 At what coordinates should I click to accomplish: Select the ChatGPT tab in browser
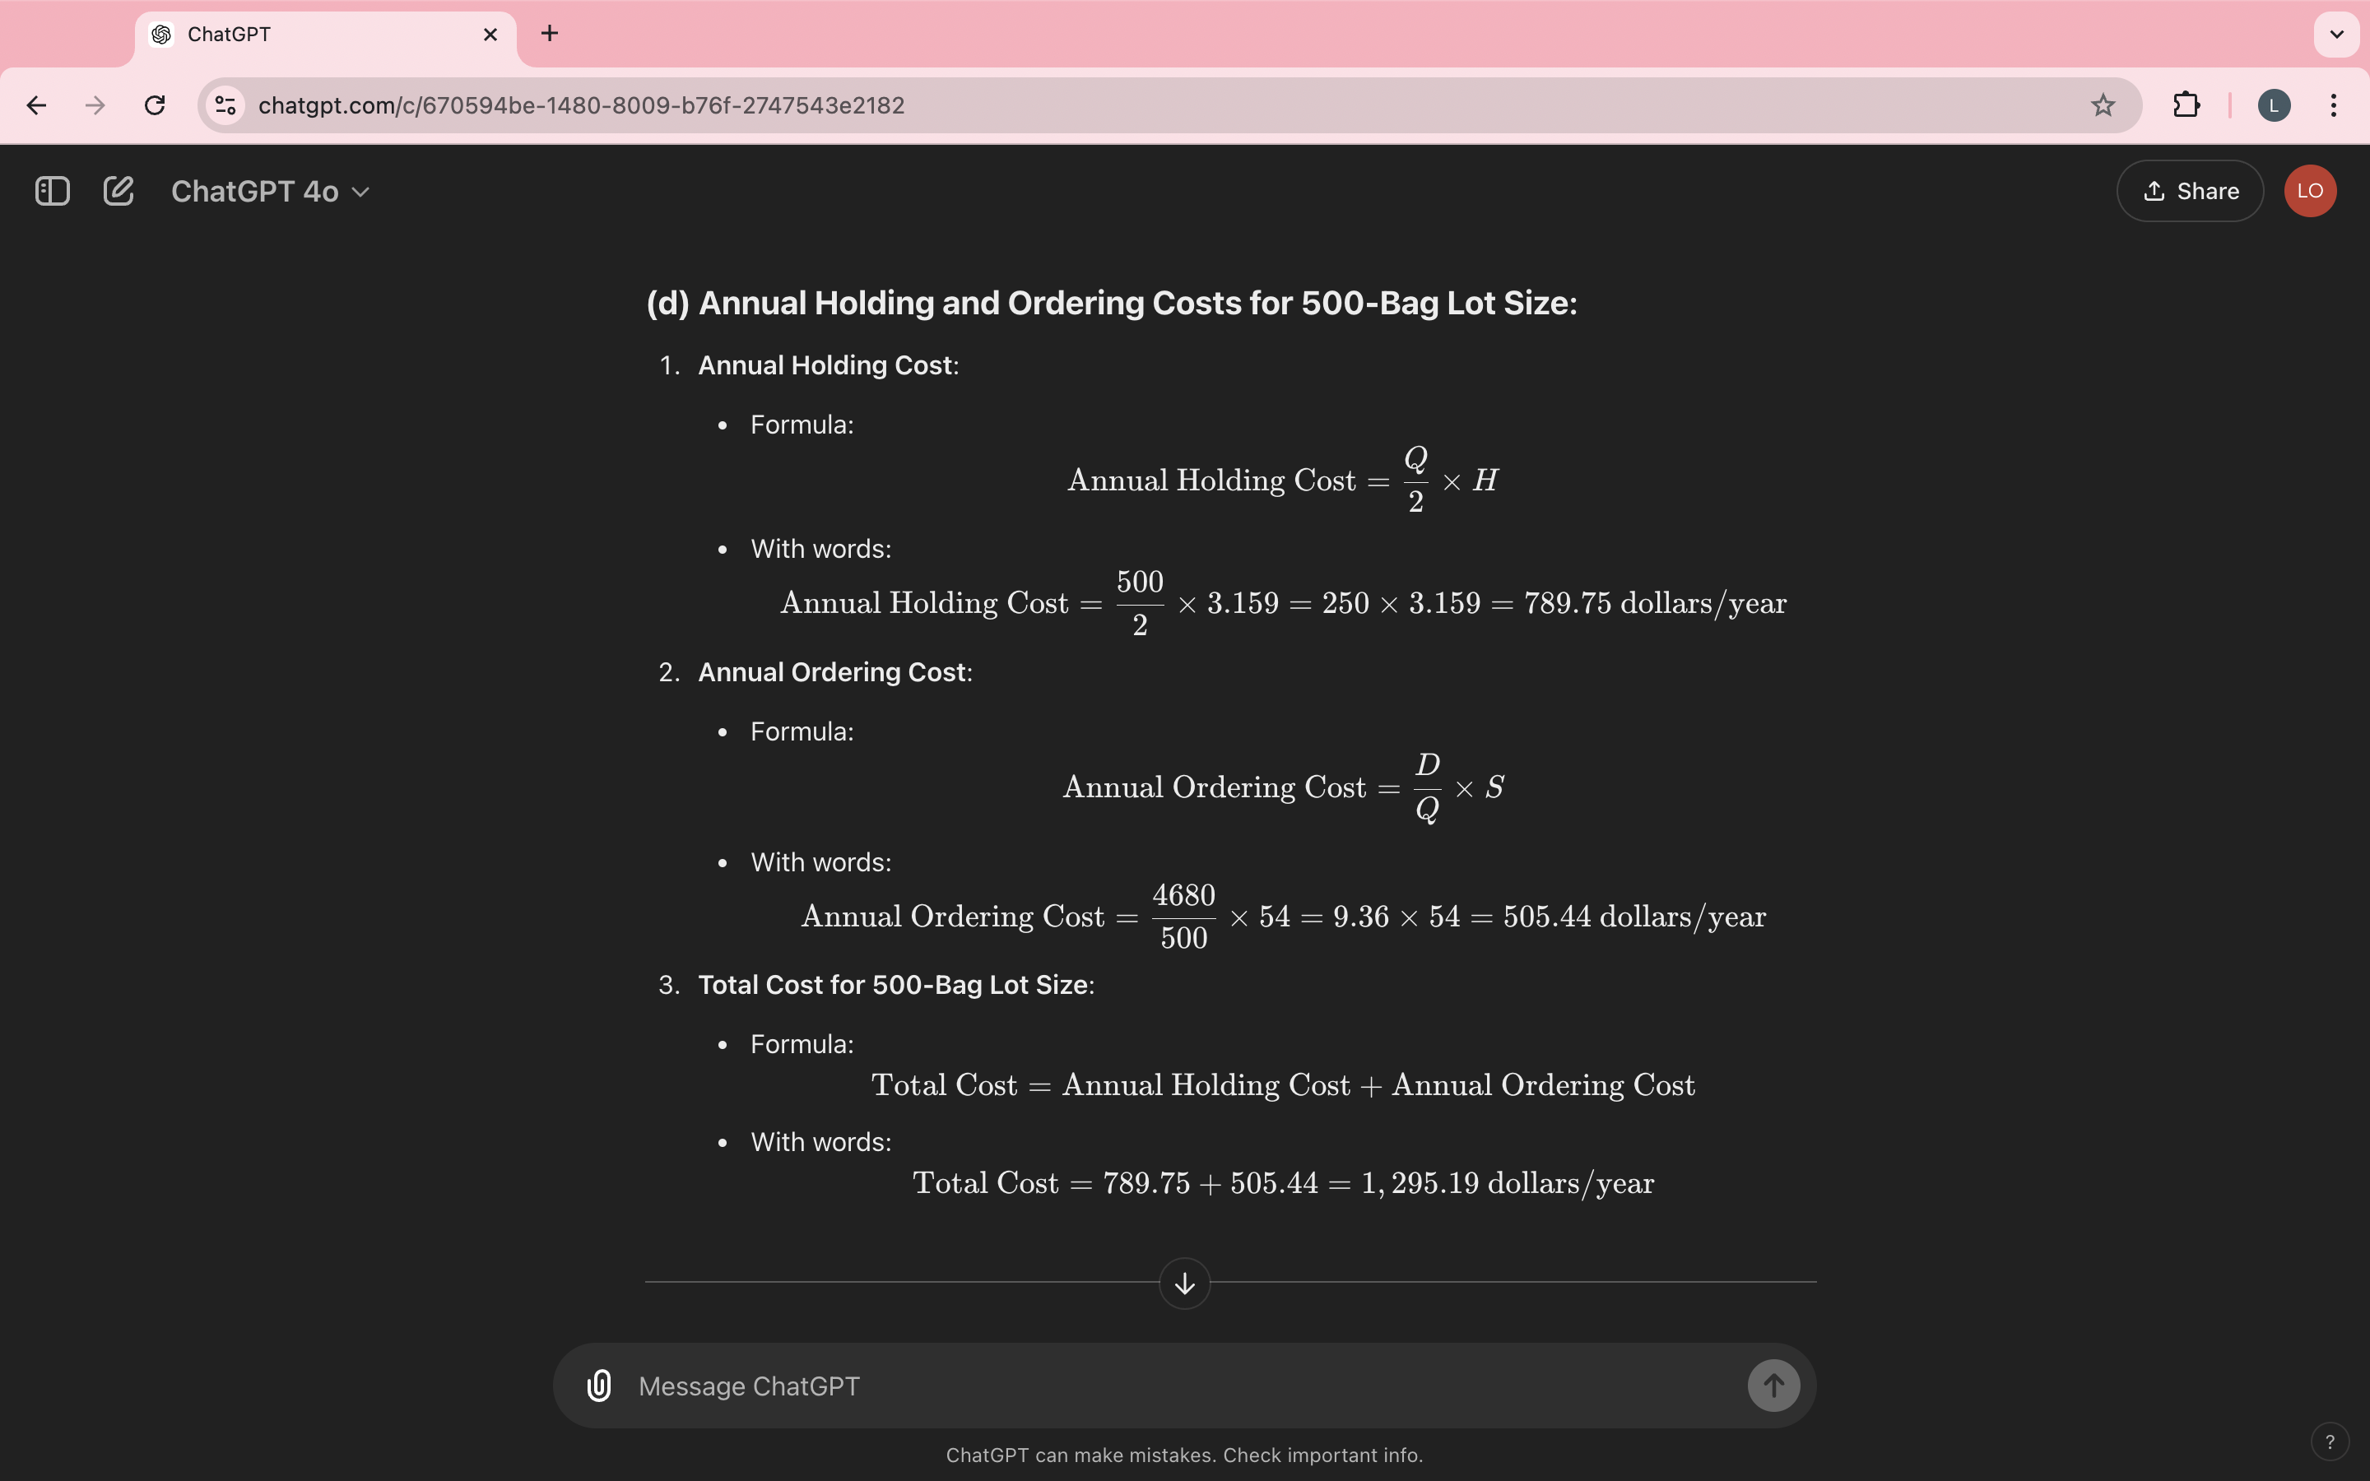coord(324,34)
